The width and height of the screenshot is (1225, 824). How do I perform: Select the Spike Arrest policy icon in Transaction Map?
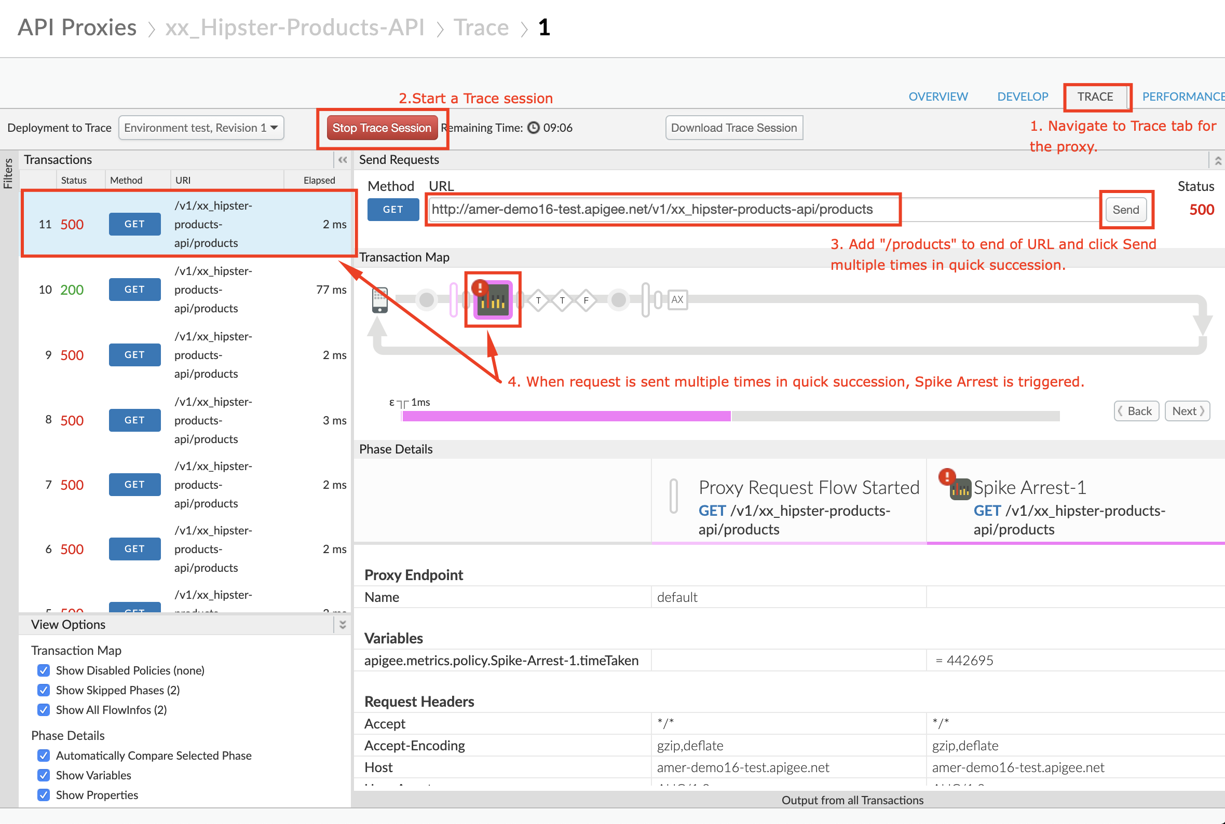click(x=493, y=300)
